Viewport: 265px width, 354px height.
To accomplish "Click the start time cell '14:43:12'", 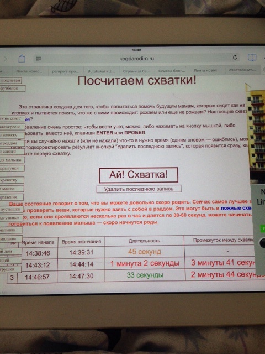I will coord(38,265).
